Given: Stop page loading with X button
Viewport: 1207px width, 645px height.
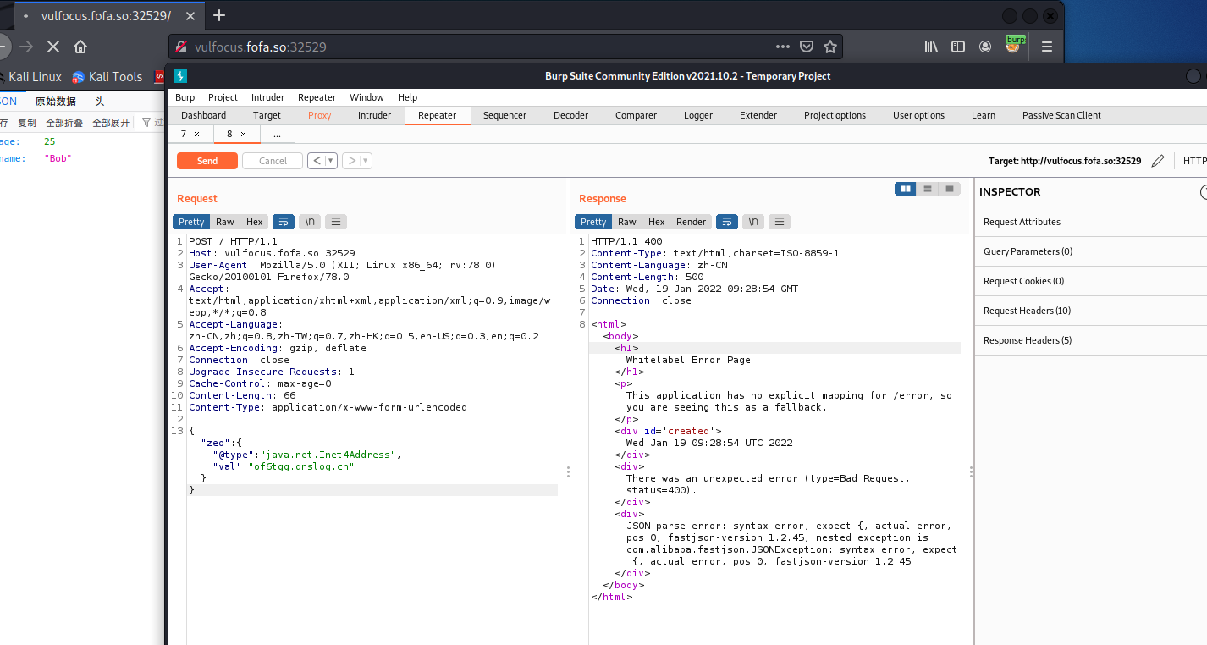Looking at the screenshot, I should (x=52, y=47).
